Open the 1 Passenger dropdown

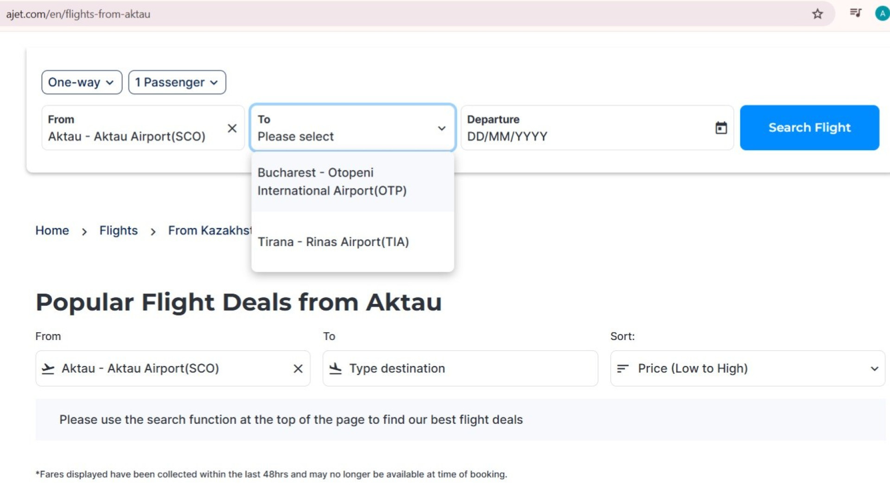pyautogui.click(x=177, y=82)
